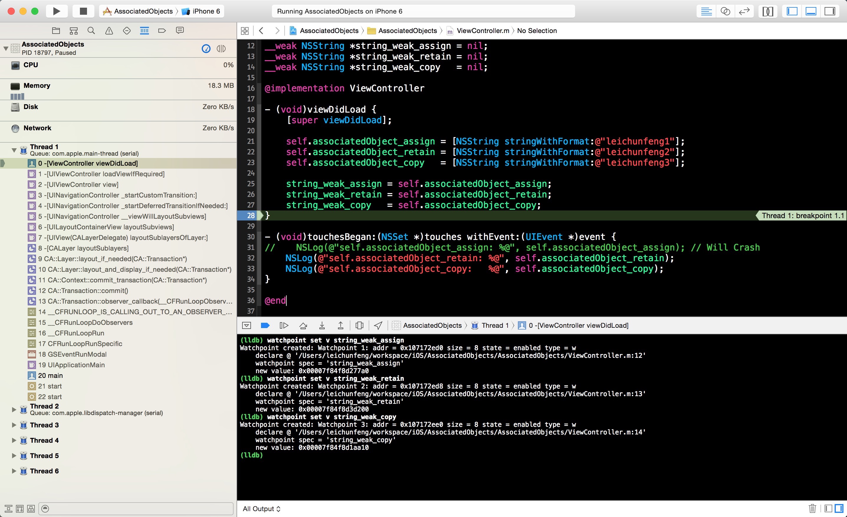Image resolution: width=847 pixels, height=517 pixels.
Task: Click the Stop button in toolbar
Action: pos(83,11)
